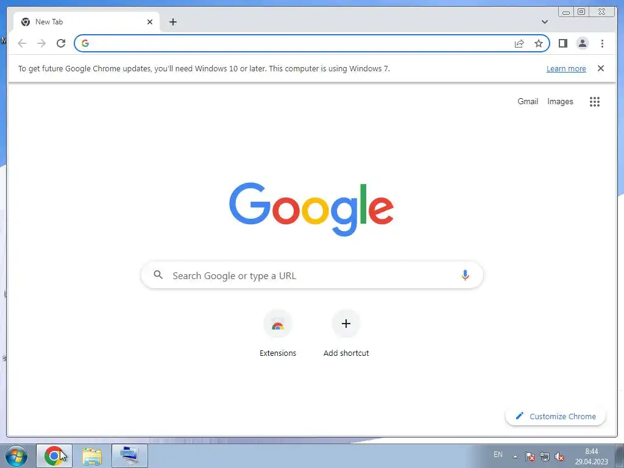Click Add shortcut plus tile
This screenshot has height=468, width=624.
point(346,333)
